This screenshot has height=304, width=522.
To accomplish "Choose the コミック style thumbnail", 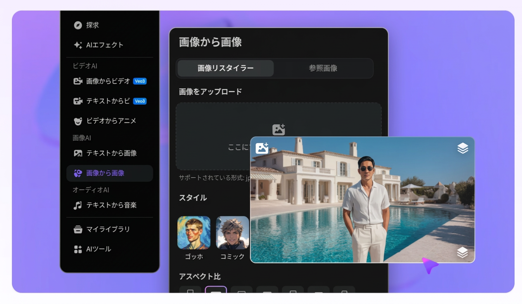I will [232, 233].
